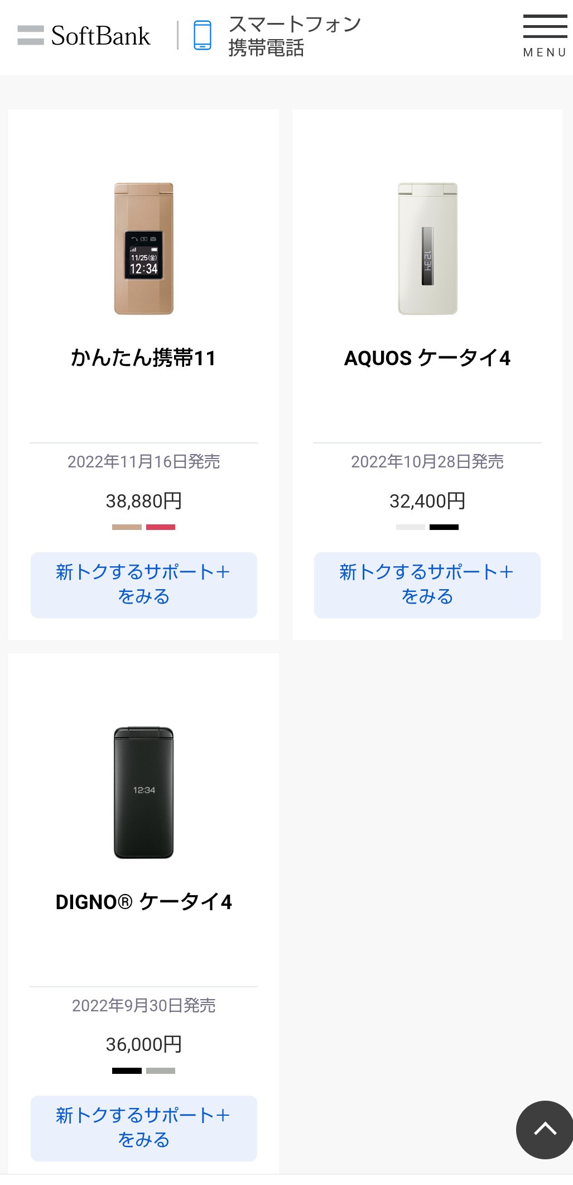Select the white color swatch for AQUOS ケータイ4
573x1185 pixels.
(410, 527)
